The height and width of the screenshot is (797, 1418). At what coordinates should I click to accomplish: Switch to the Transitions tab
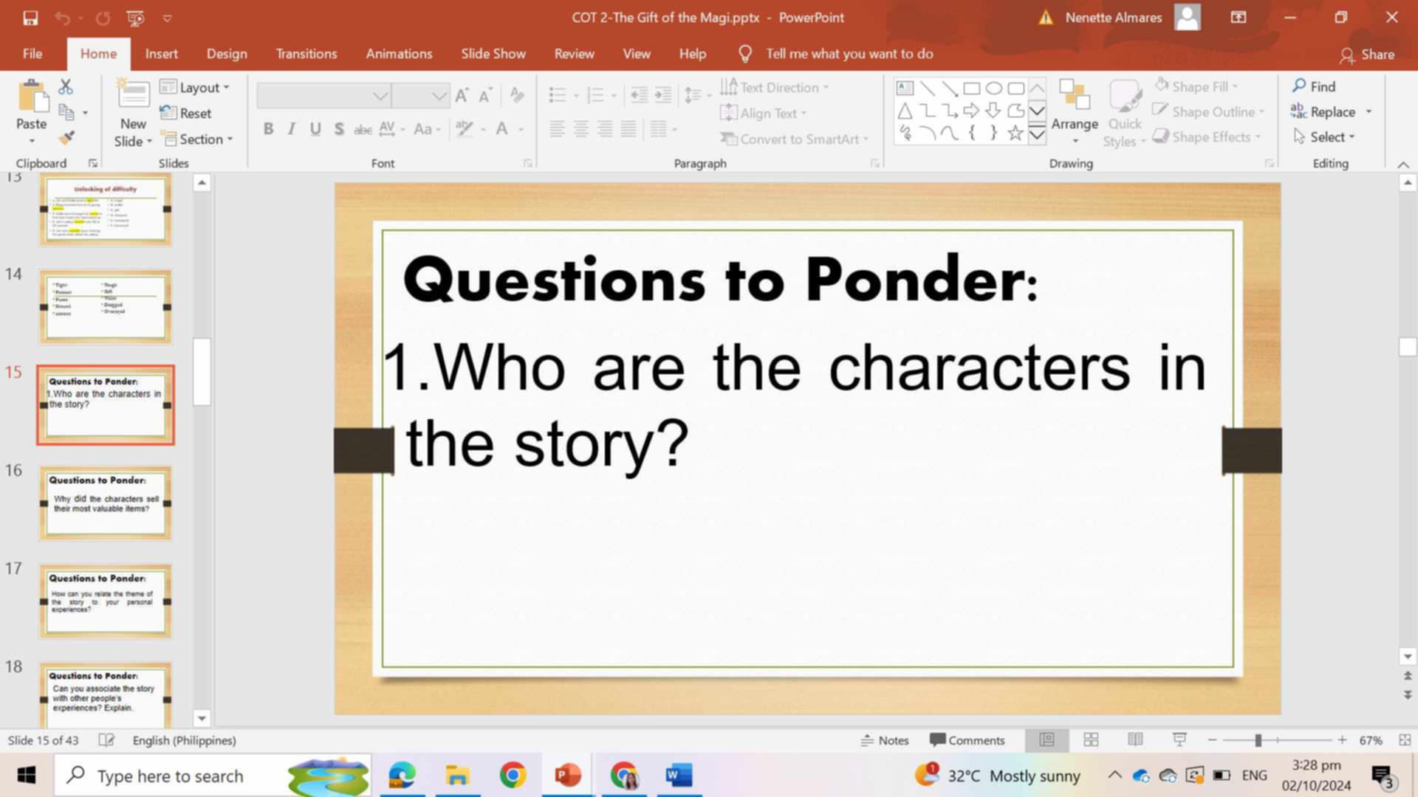click(306, 54)
